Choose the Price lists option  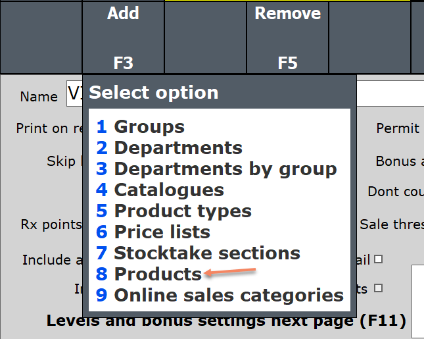tap(153, 232)
